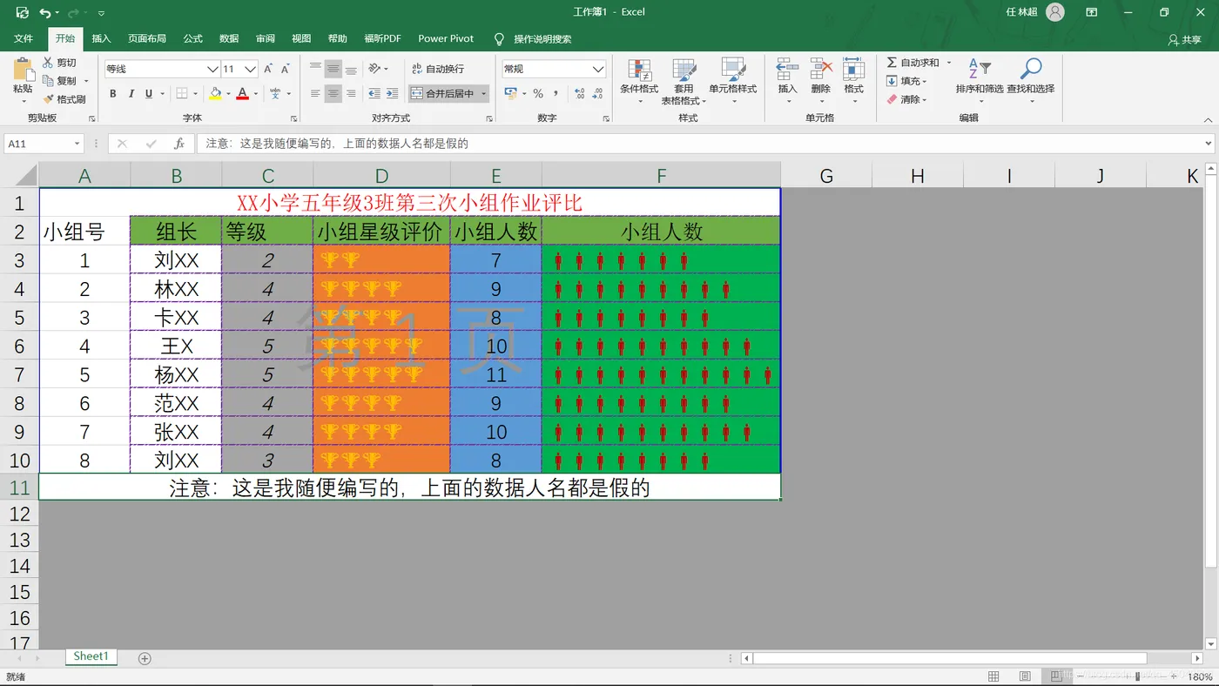Image resolution: width=1219 pixels, height=686 pixels.
Task: Apply the red font color
Action: pos(243,93)
